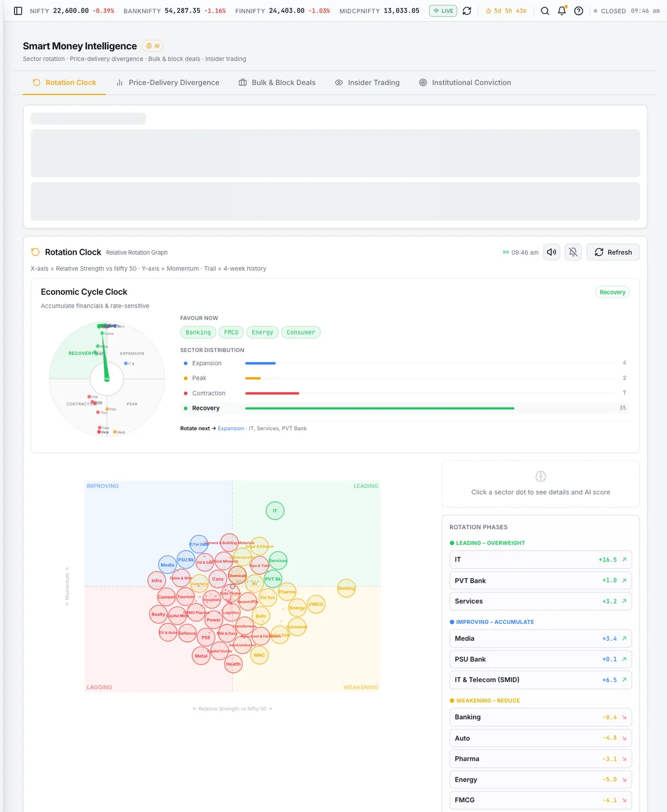Click the Banking favour chip
This screenshot has width=667, height=812.
[198, 333]
